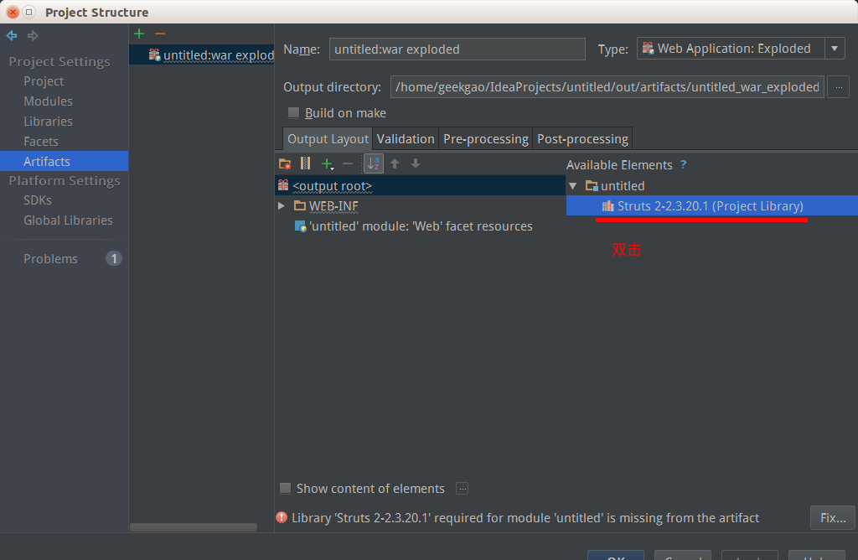The width and height of the screenshot is (858, 560).
Task: Remove element from output layout
Action: [348, 163]
